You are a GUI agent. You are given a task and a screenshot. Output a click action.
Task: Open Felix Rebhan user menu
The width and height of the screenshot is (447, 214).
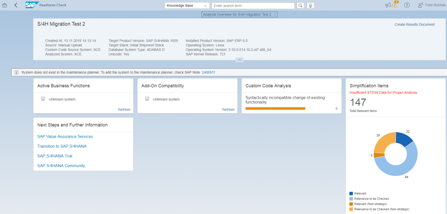pos(431,5)
